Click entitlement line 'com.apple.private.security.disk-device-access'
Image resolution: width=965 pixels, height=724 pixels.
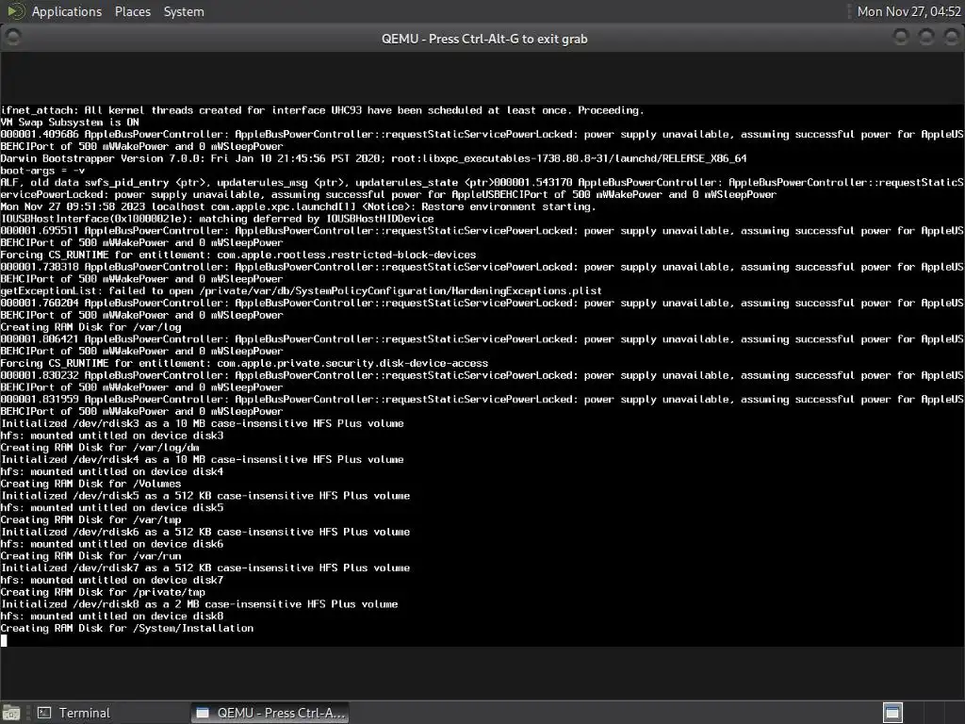pyautogui.click(x=244, y=363)
